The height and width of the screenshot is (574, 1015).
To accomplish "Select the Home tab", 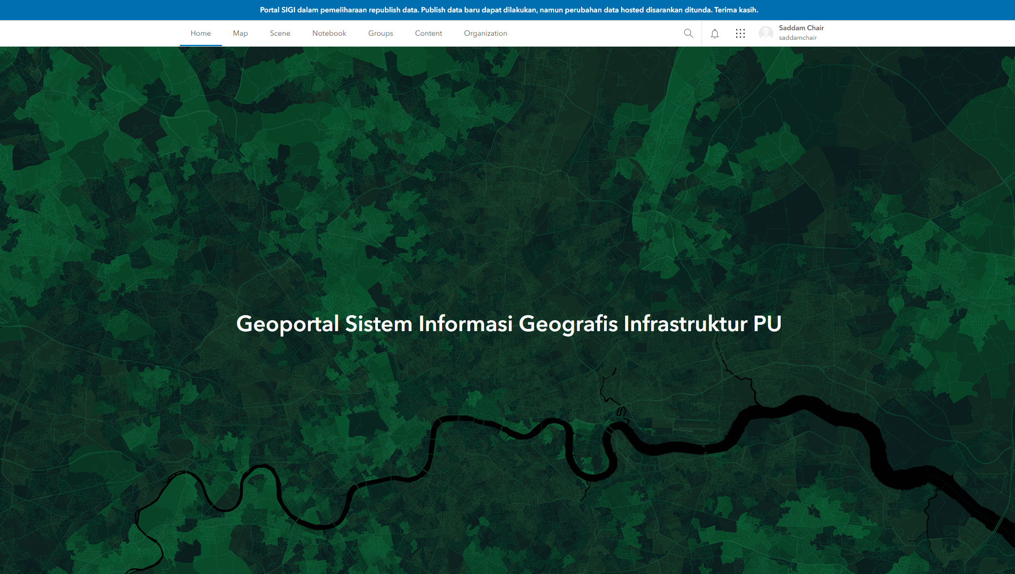I will click(200, 33).
